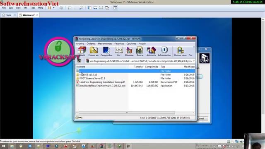
Task: Click the VMware Unity mode icon
Action: pyautogui.click(x=107, y=8)
